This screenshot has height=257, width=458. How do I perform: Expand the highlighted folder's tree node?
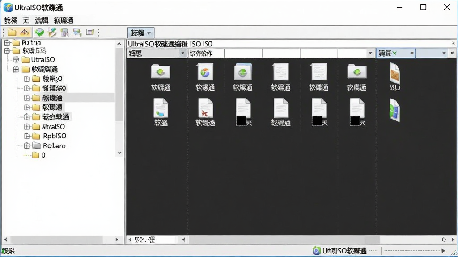(27, 98)
